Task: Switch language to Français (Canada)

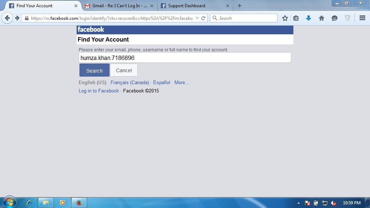Action: tap(130, 83)
